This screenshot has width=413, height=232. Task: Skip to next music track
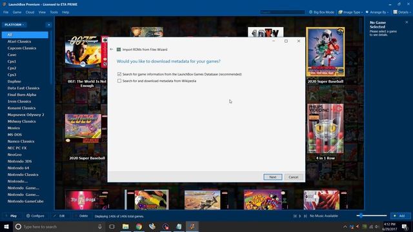tap(305, 216)
